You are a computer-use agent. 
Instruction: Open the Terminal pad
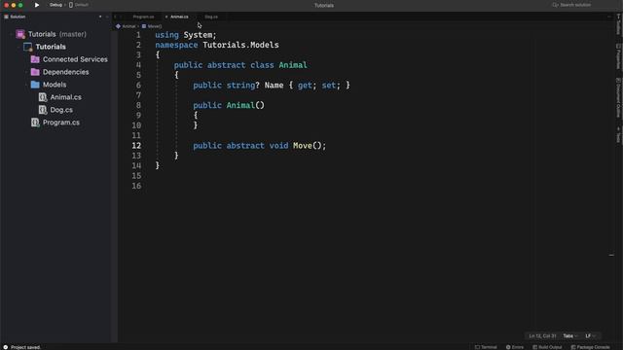pyautogui.click(x=486, y=347)
